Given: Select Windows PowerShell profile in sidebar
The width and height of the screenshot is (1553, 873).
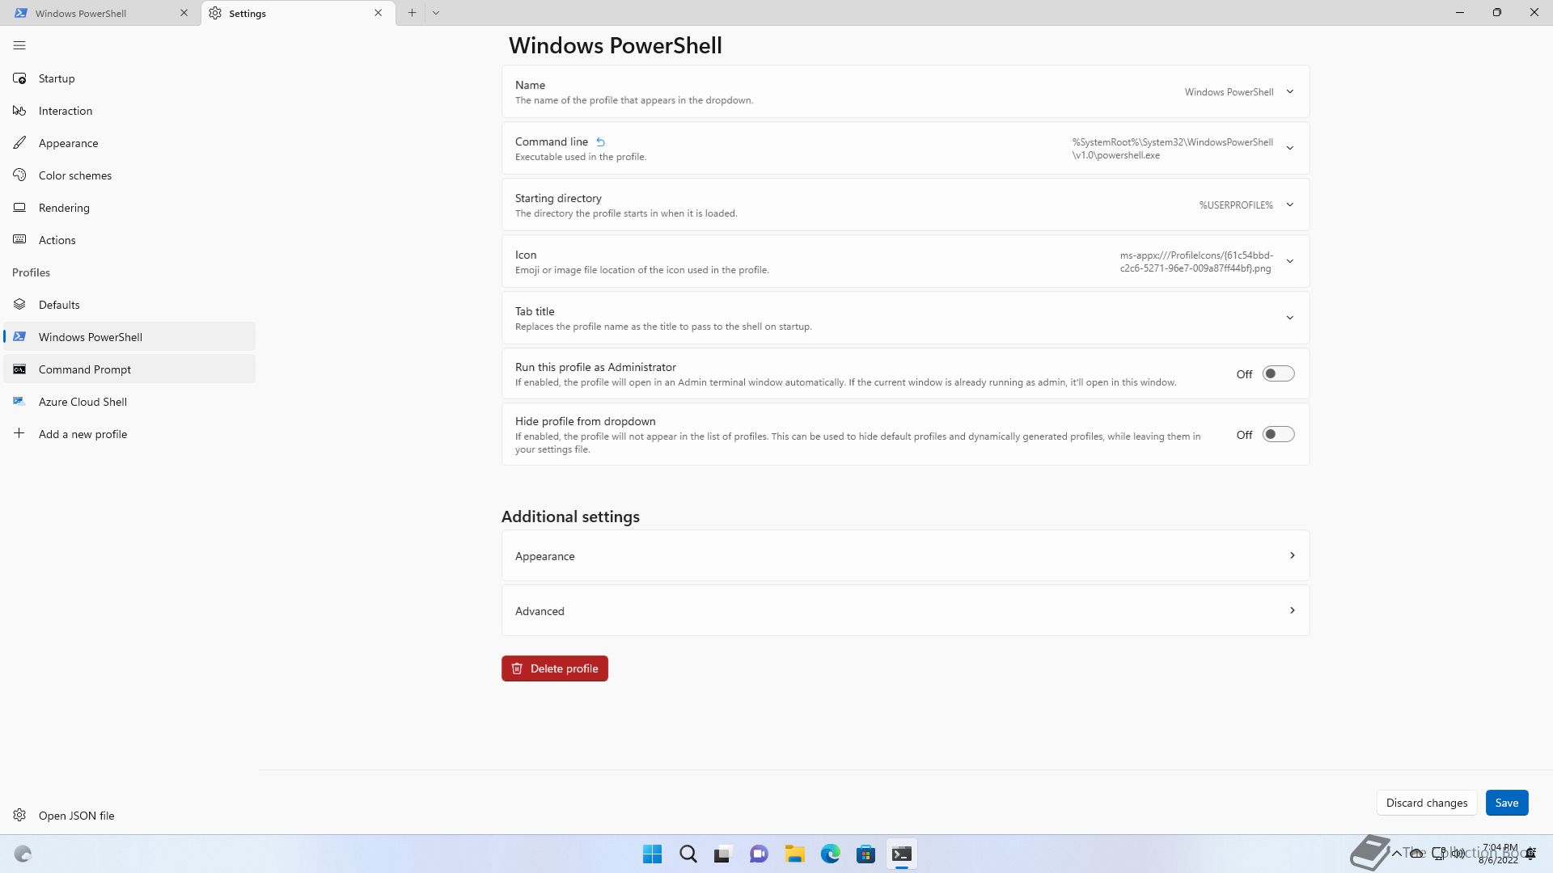Looking at the screenshot, I should pyautogui.click(x=129, y=337).
